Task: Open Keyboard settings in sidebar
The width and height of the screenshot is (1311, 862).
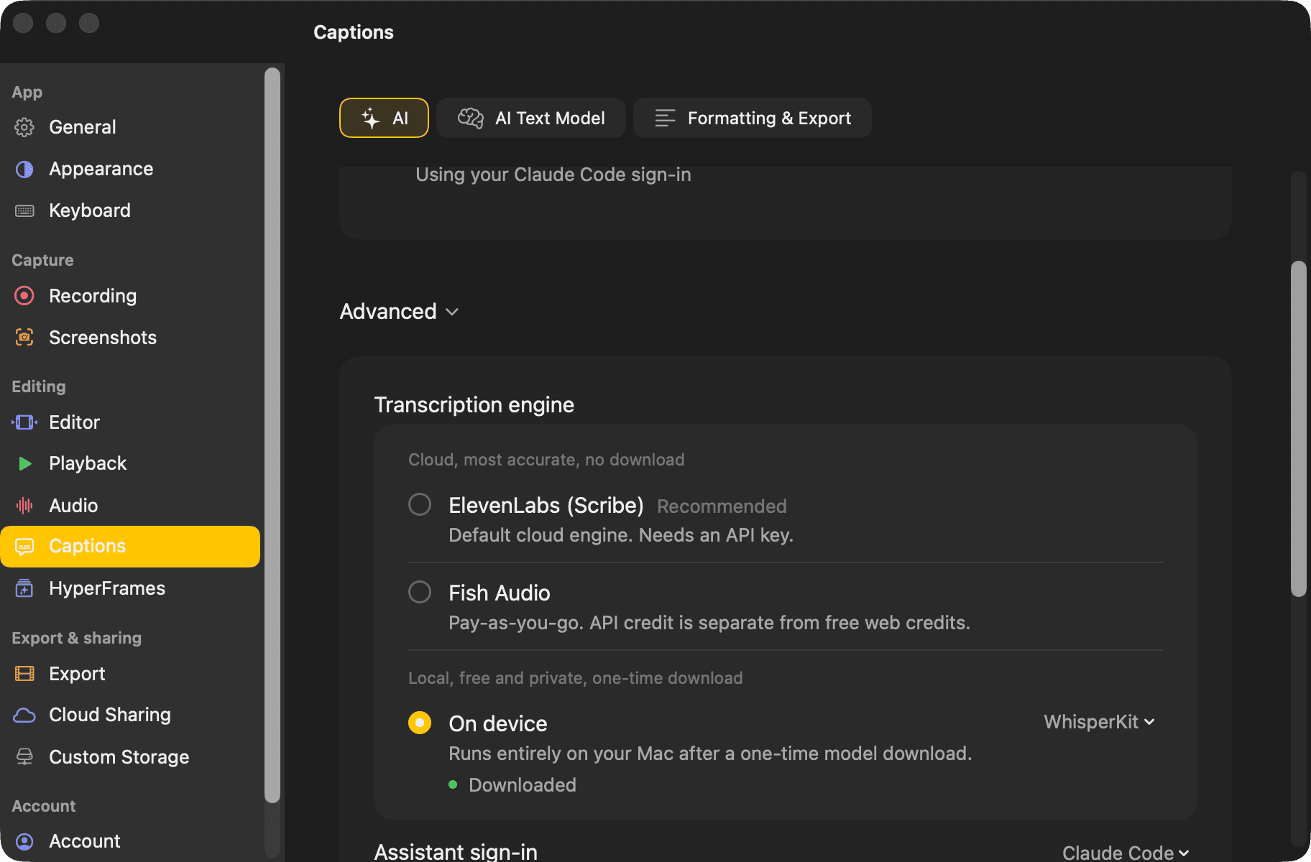Action: point(130,210)
